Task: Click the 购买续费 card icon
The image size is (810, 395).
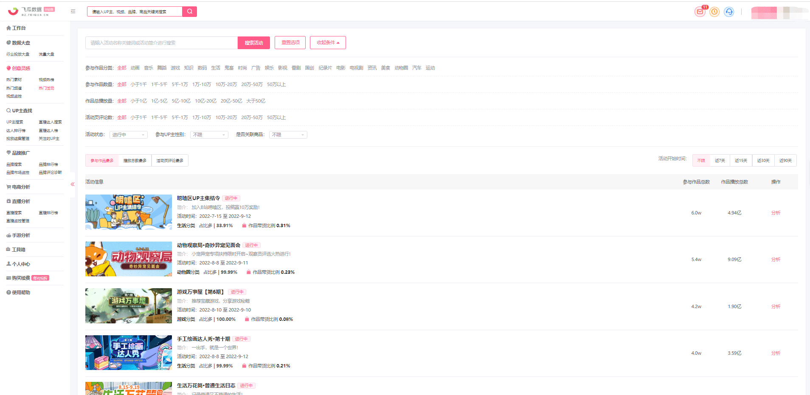Action: pyautogui.click(x=8, y=278)
